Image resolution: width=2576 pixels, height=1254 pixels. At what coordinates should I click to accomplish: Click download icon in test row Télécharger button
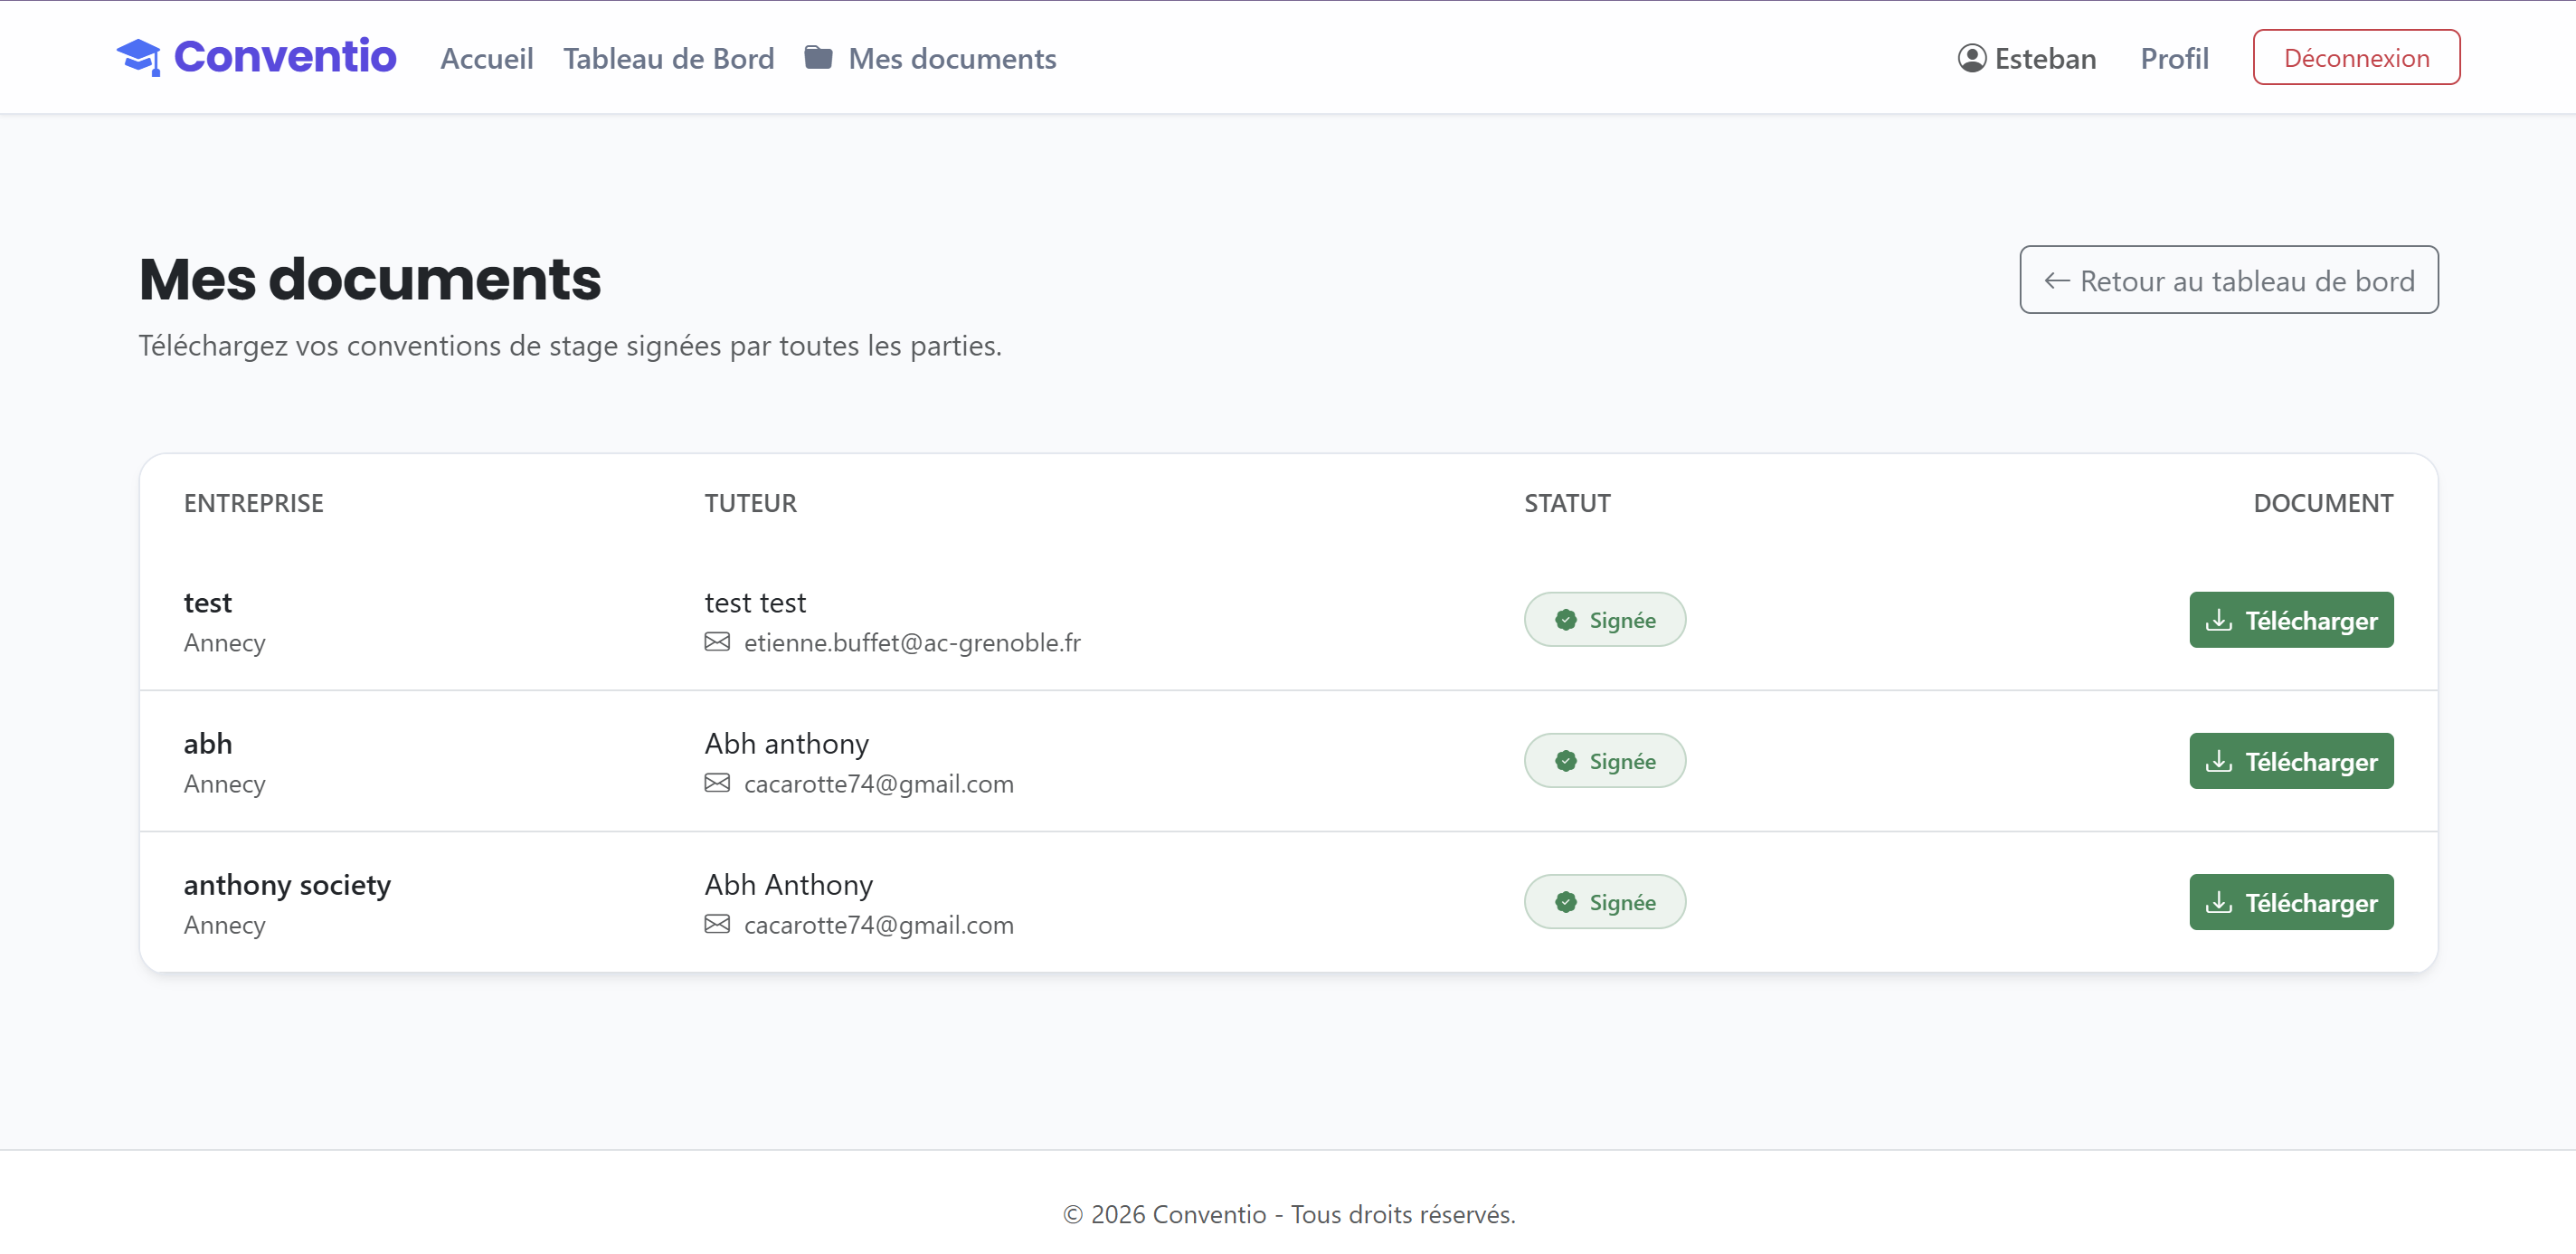pos(2218,620)
